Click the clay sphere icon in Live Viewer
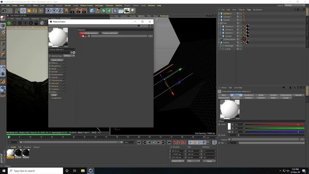 42,23
